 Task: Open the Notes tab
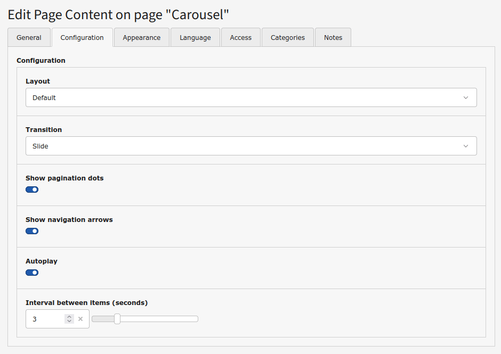pos(333,38)
